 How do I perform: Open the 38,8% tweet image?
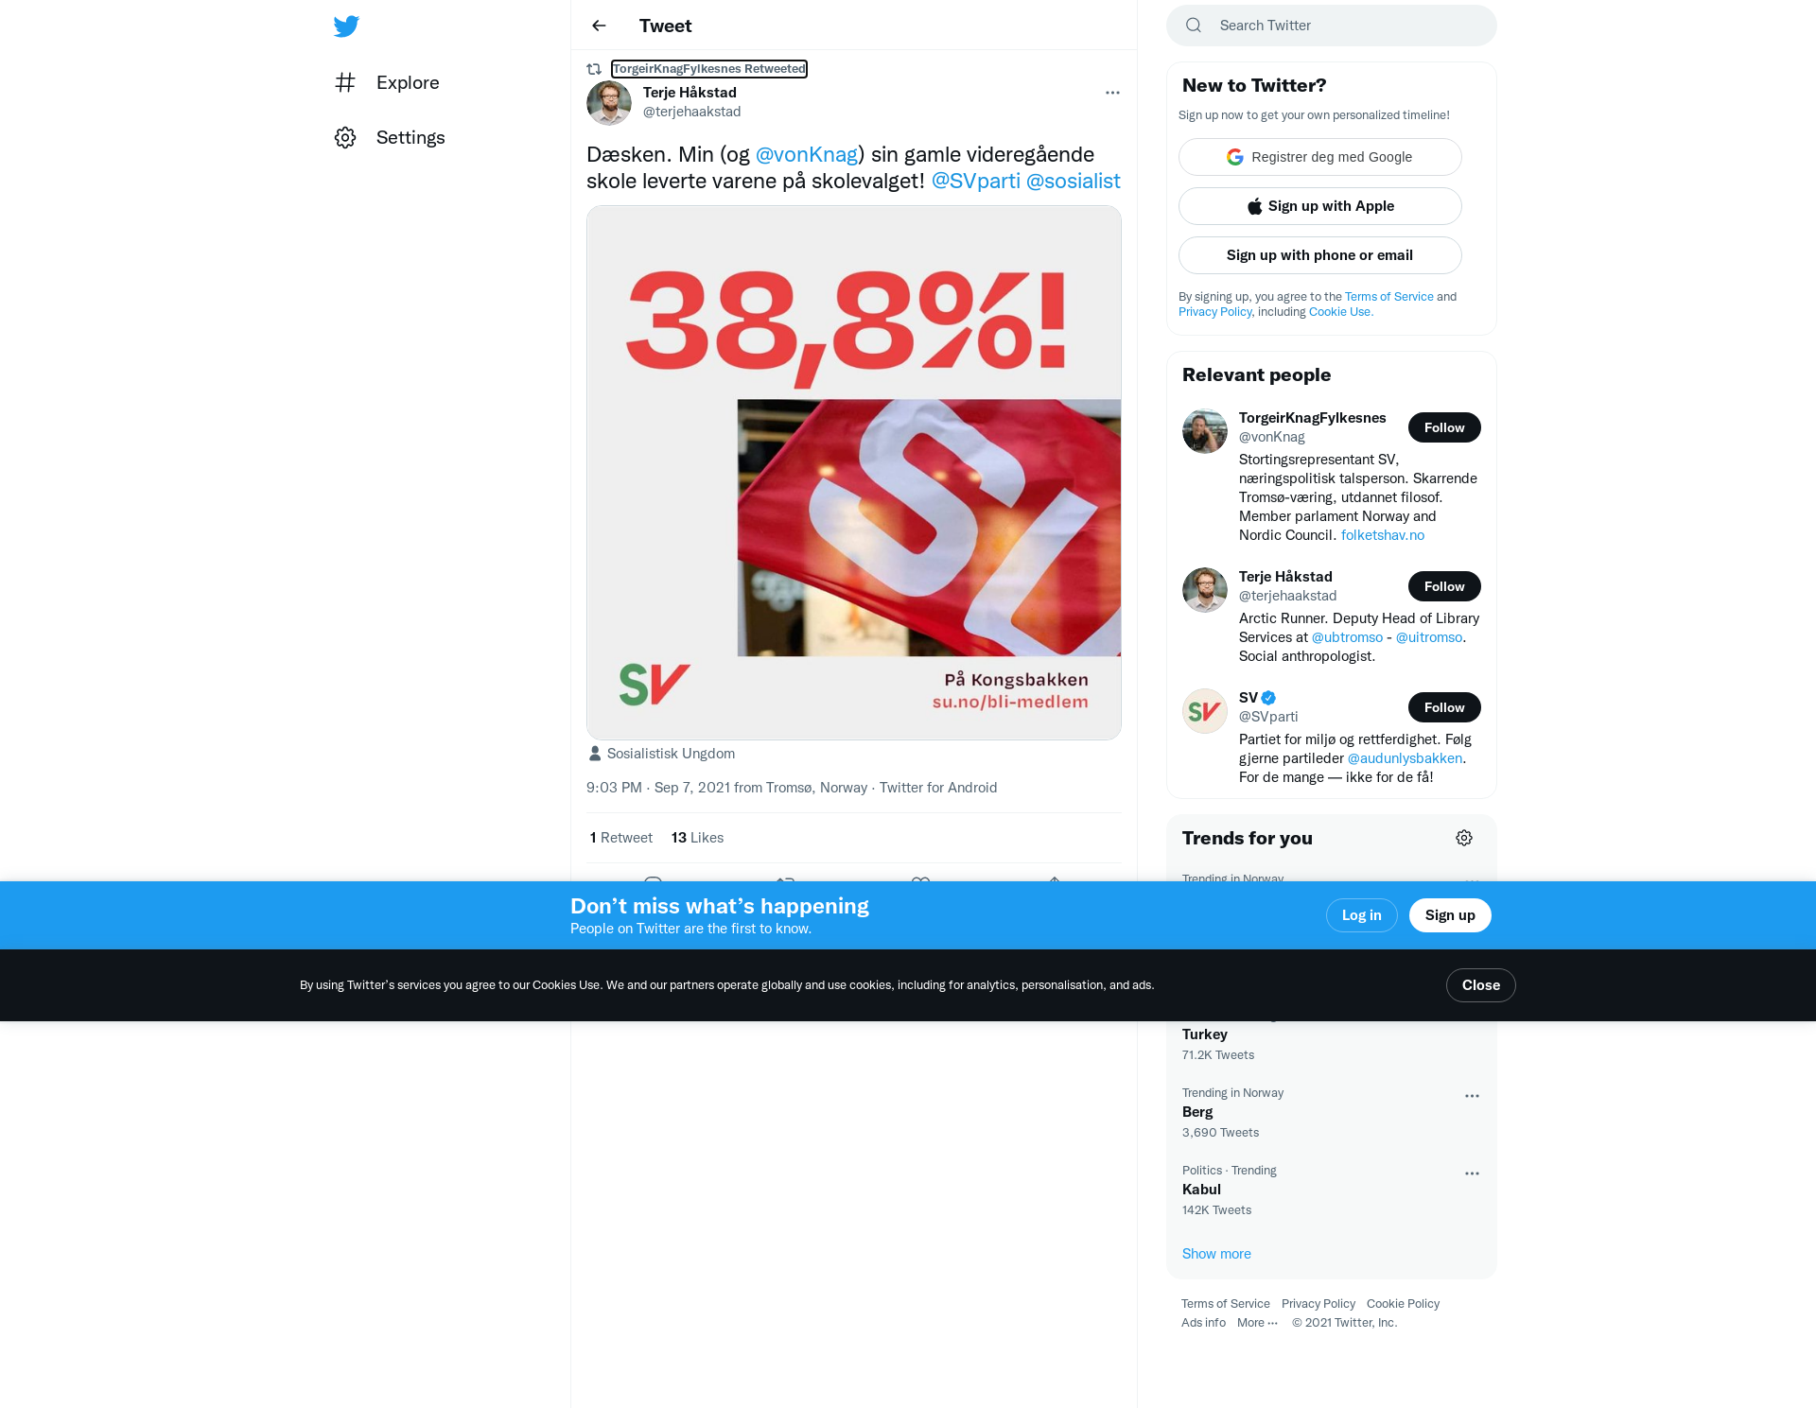853,473
